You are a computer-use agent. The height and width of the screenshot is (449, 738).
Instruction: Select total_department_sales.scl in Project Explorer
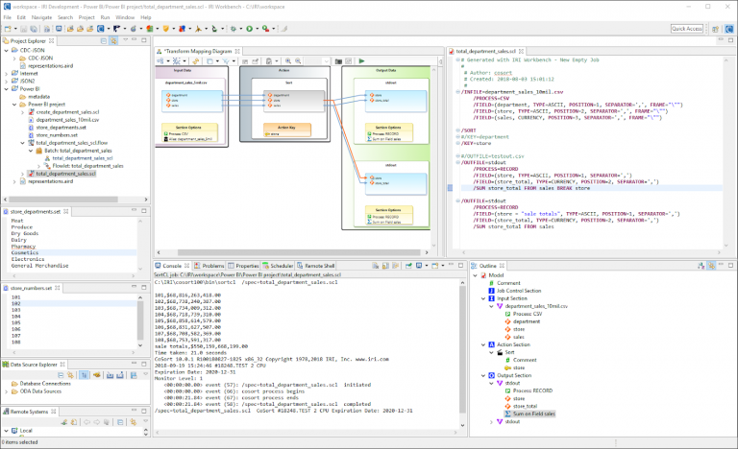click(65, 174)
